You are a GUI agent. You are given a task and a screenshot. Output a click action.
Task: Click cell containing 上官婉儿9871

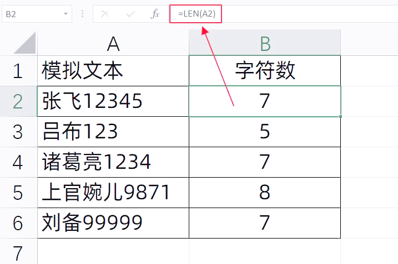coord(113,193)
